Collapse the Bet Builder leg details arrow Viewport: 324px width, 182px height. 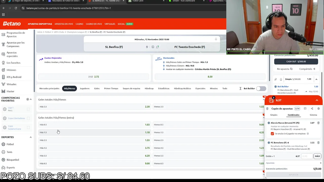pyautogui.click(x=306, y=92)
